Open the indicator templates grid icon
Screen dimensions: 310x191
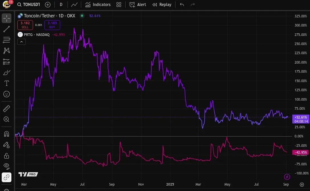119,5
